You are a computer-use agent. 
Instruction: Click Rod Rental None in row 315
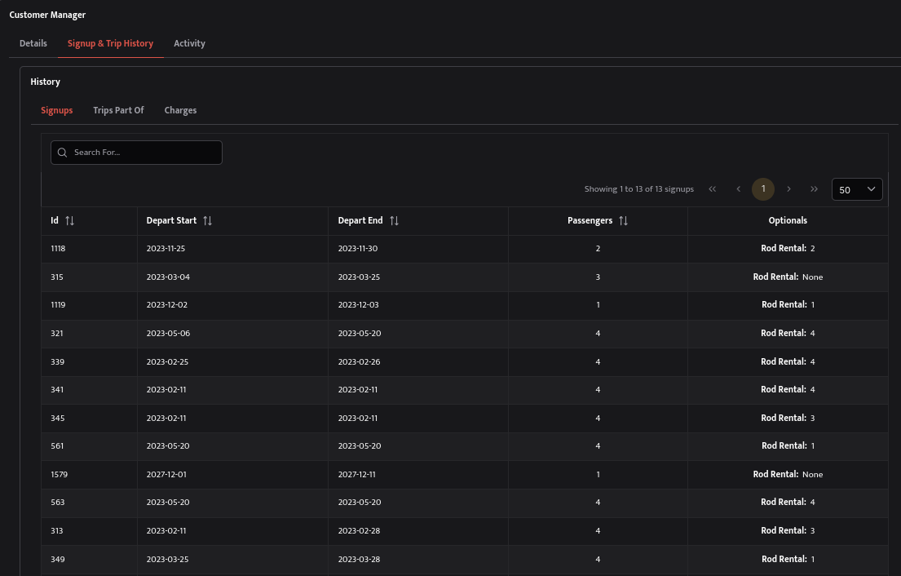[x=788, y=277]
